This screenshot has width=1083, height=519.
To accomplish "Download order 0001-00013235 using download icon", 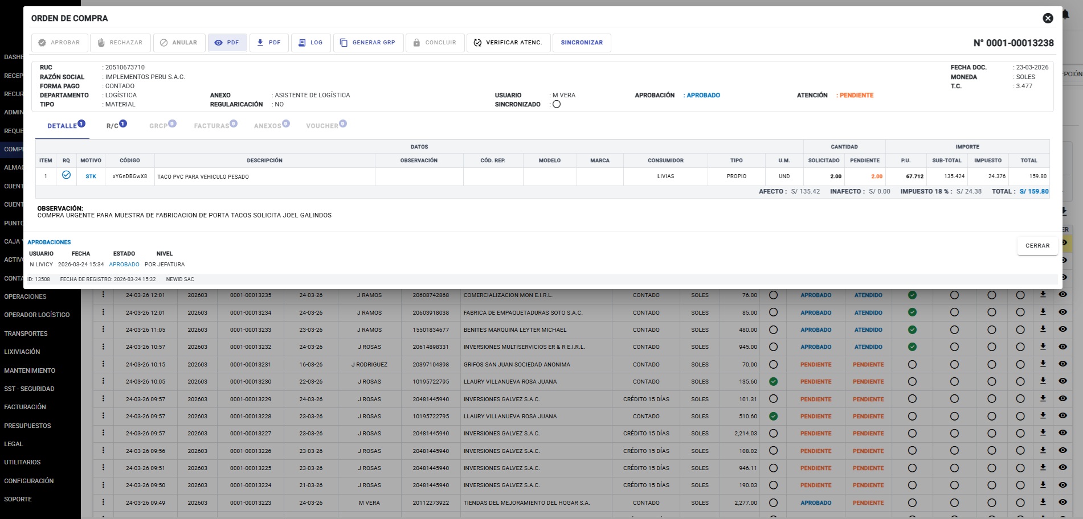I will point(1043,295).
